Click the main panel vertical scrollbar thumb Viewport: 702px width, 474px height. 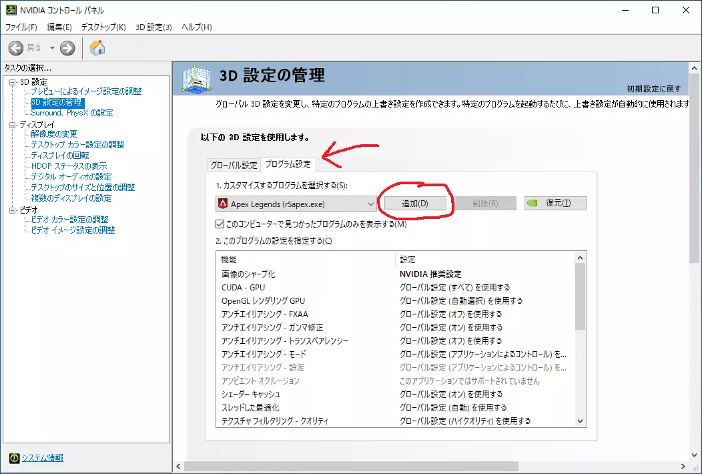695,169
